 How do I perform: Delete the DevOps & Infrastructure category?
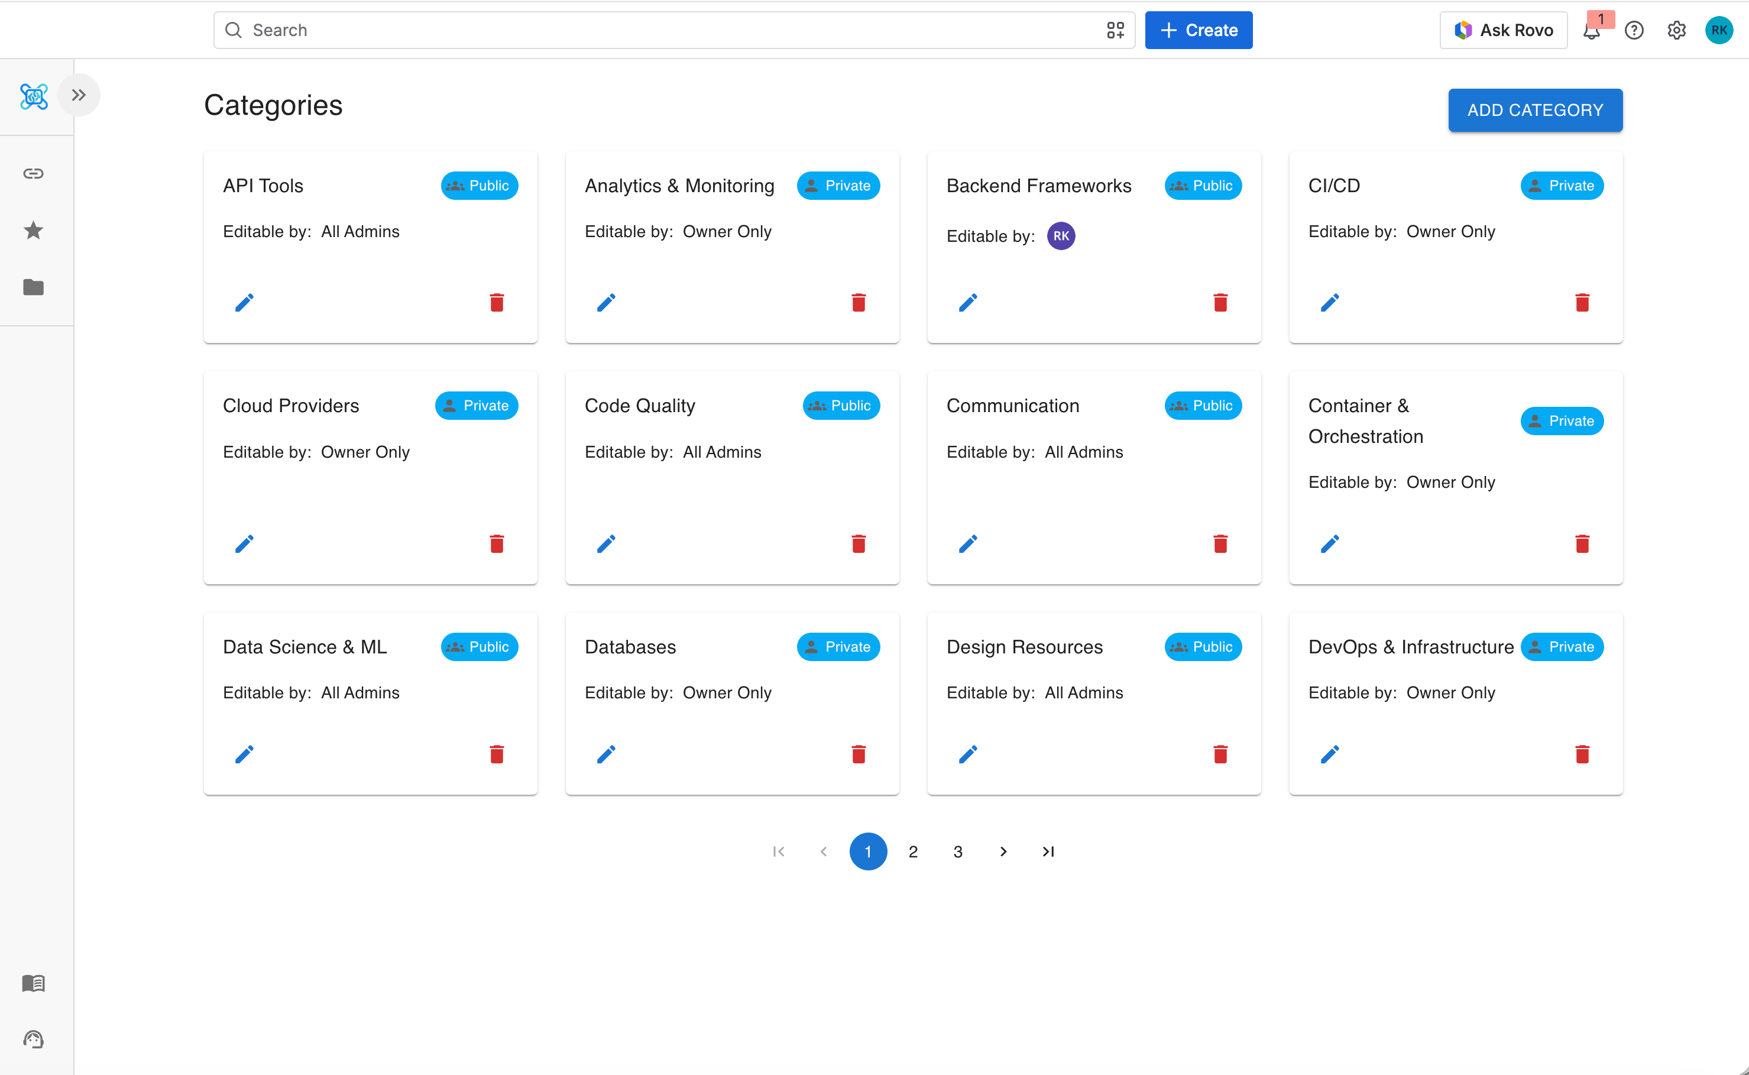pyautogui.click(x=1583, y=755)
